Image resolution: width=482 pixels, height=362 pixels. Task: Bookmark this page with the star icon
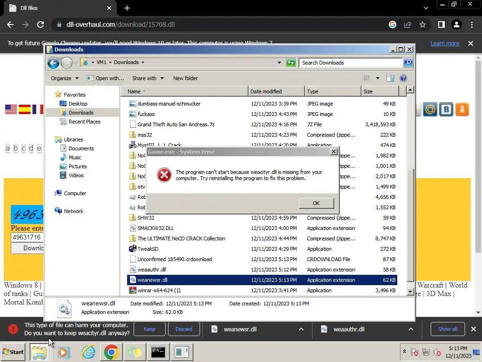(423, 25)
